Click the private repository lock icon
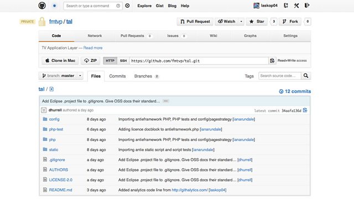 (x=42, y=22)
